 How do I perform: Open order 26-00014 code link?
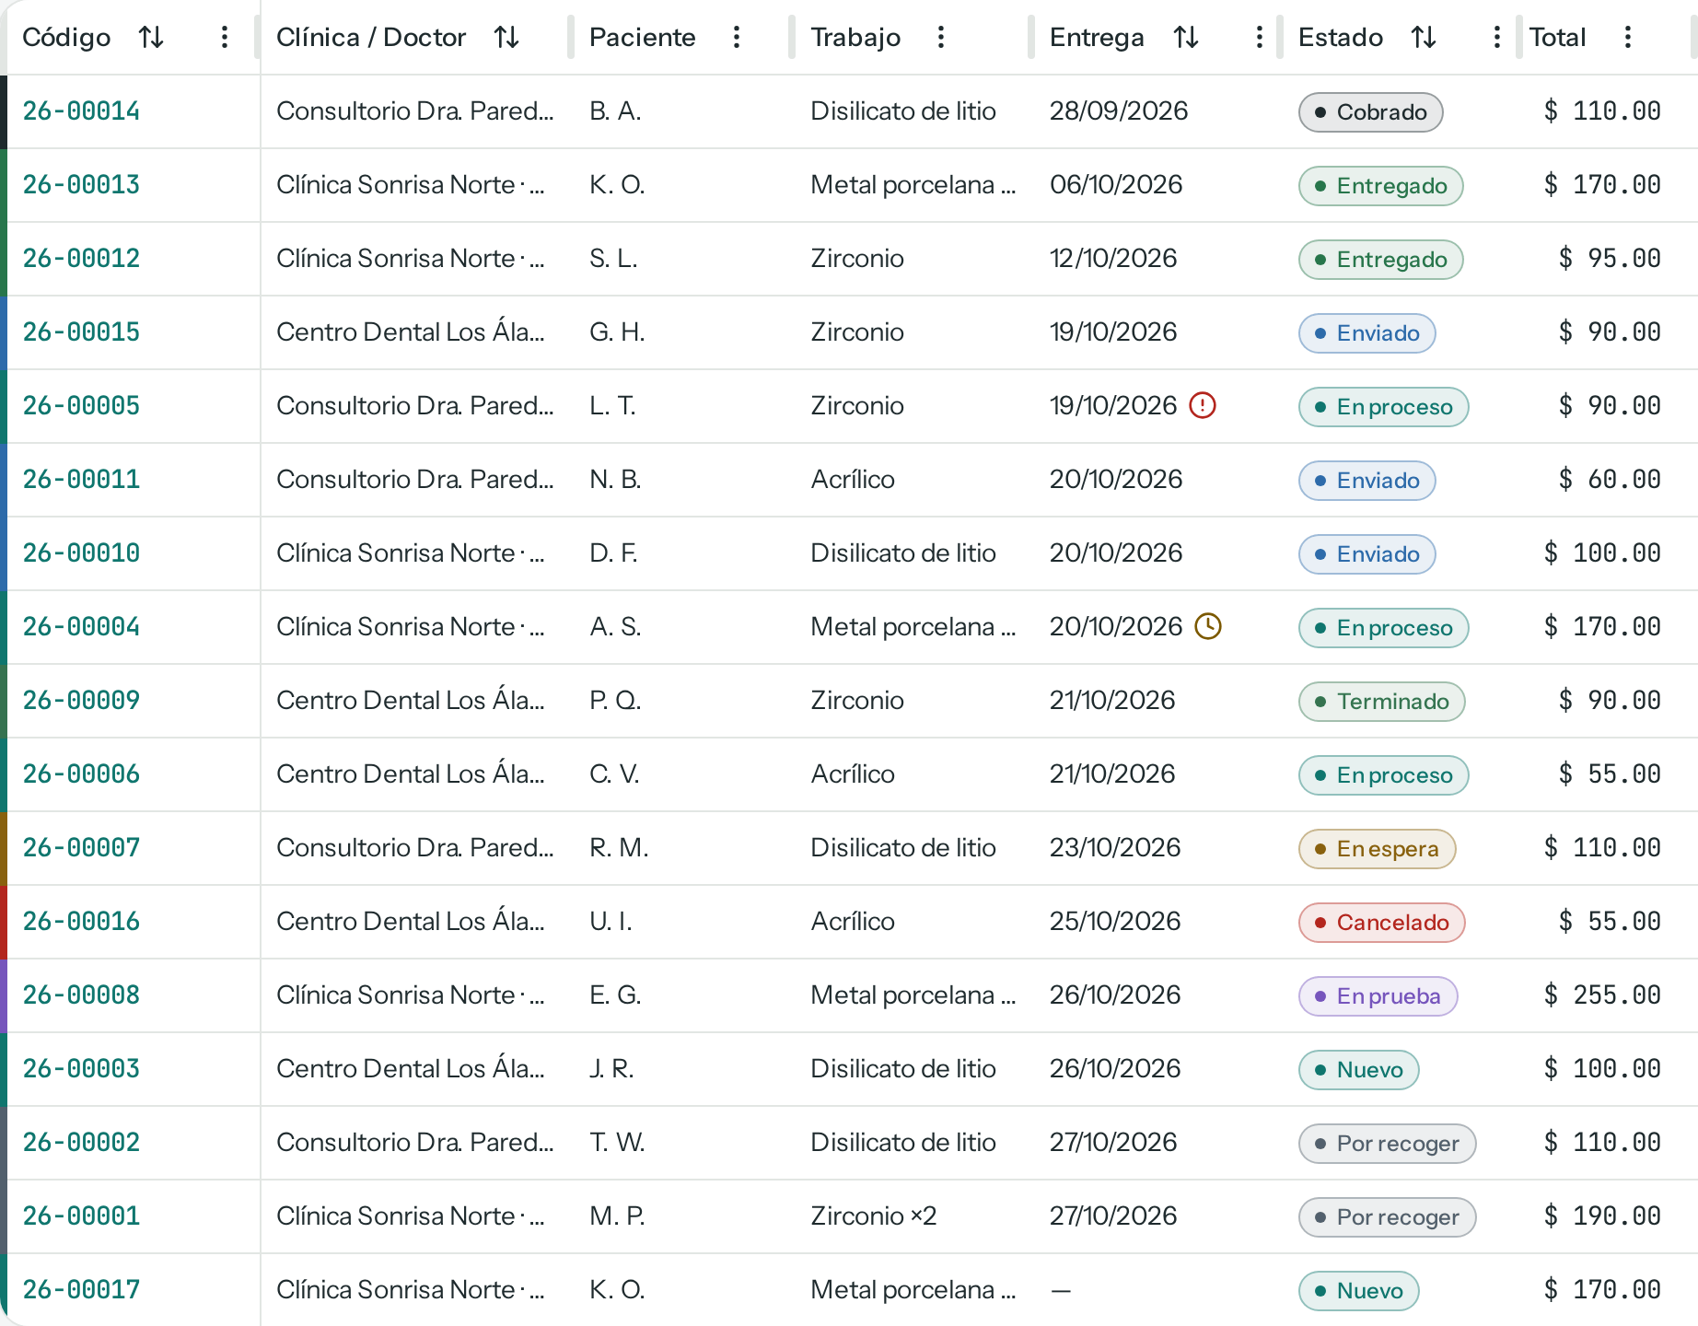(81, 111)
